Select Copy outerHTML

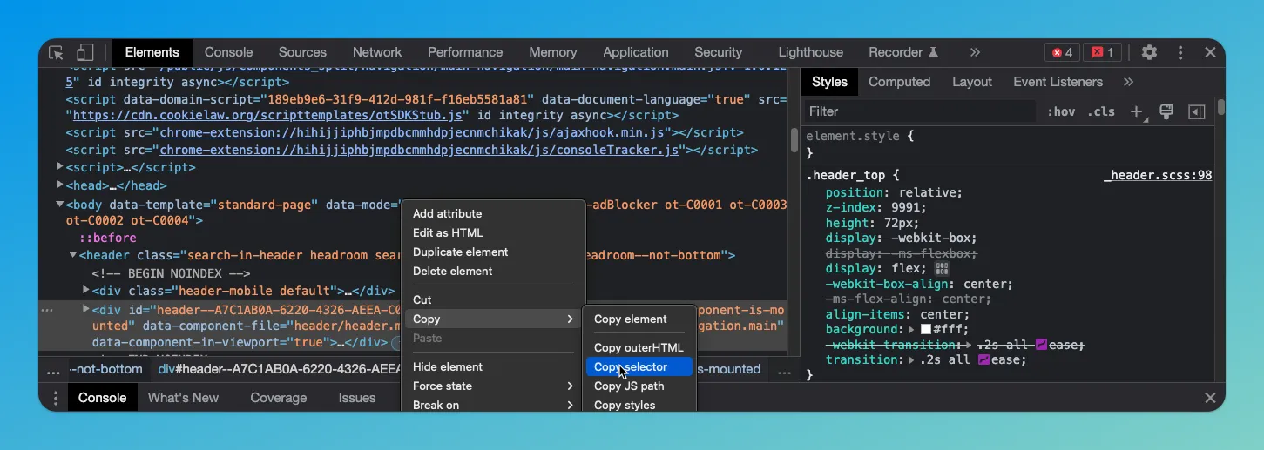tap(639, 347)
